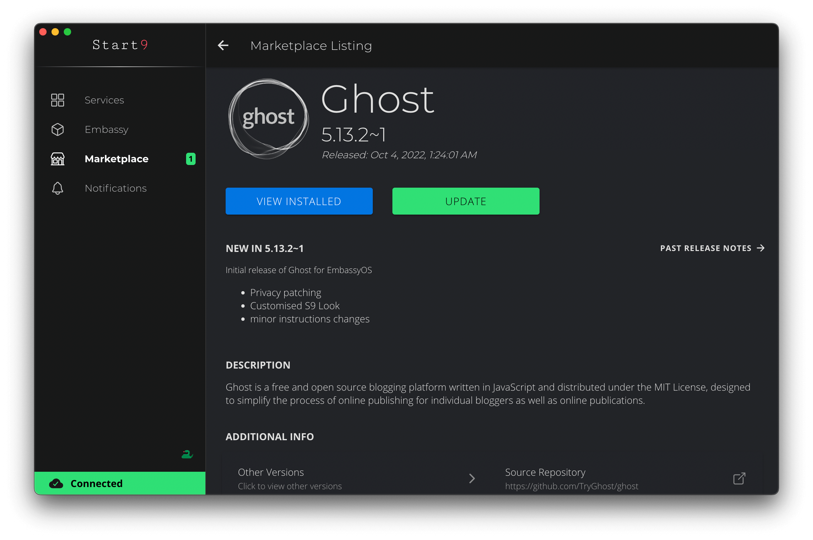Image resolution: width=813 pixels, height=540 pixels.
Task: Click the Start9 logo header
Action: tap(120, 45)
